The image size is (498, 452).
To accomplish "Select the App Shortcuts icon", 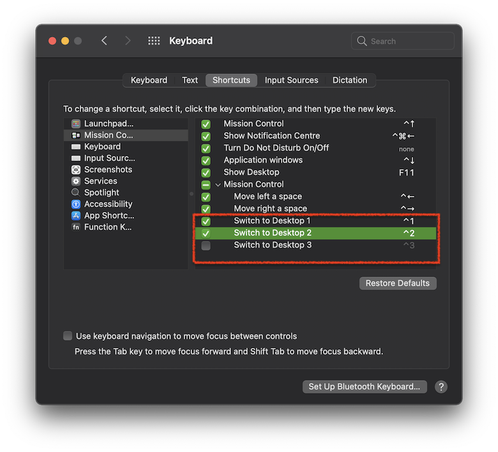I will tap(76, 216).
